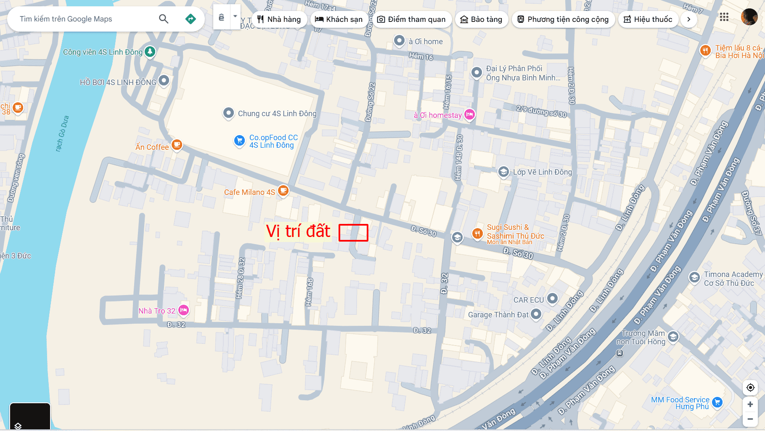
Task: Open the user account avatar
Action: 749,17
